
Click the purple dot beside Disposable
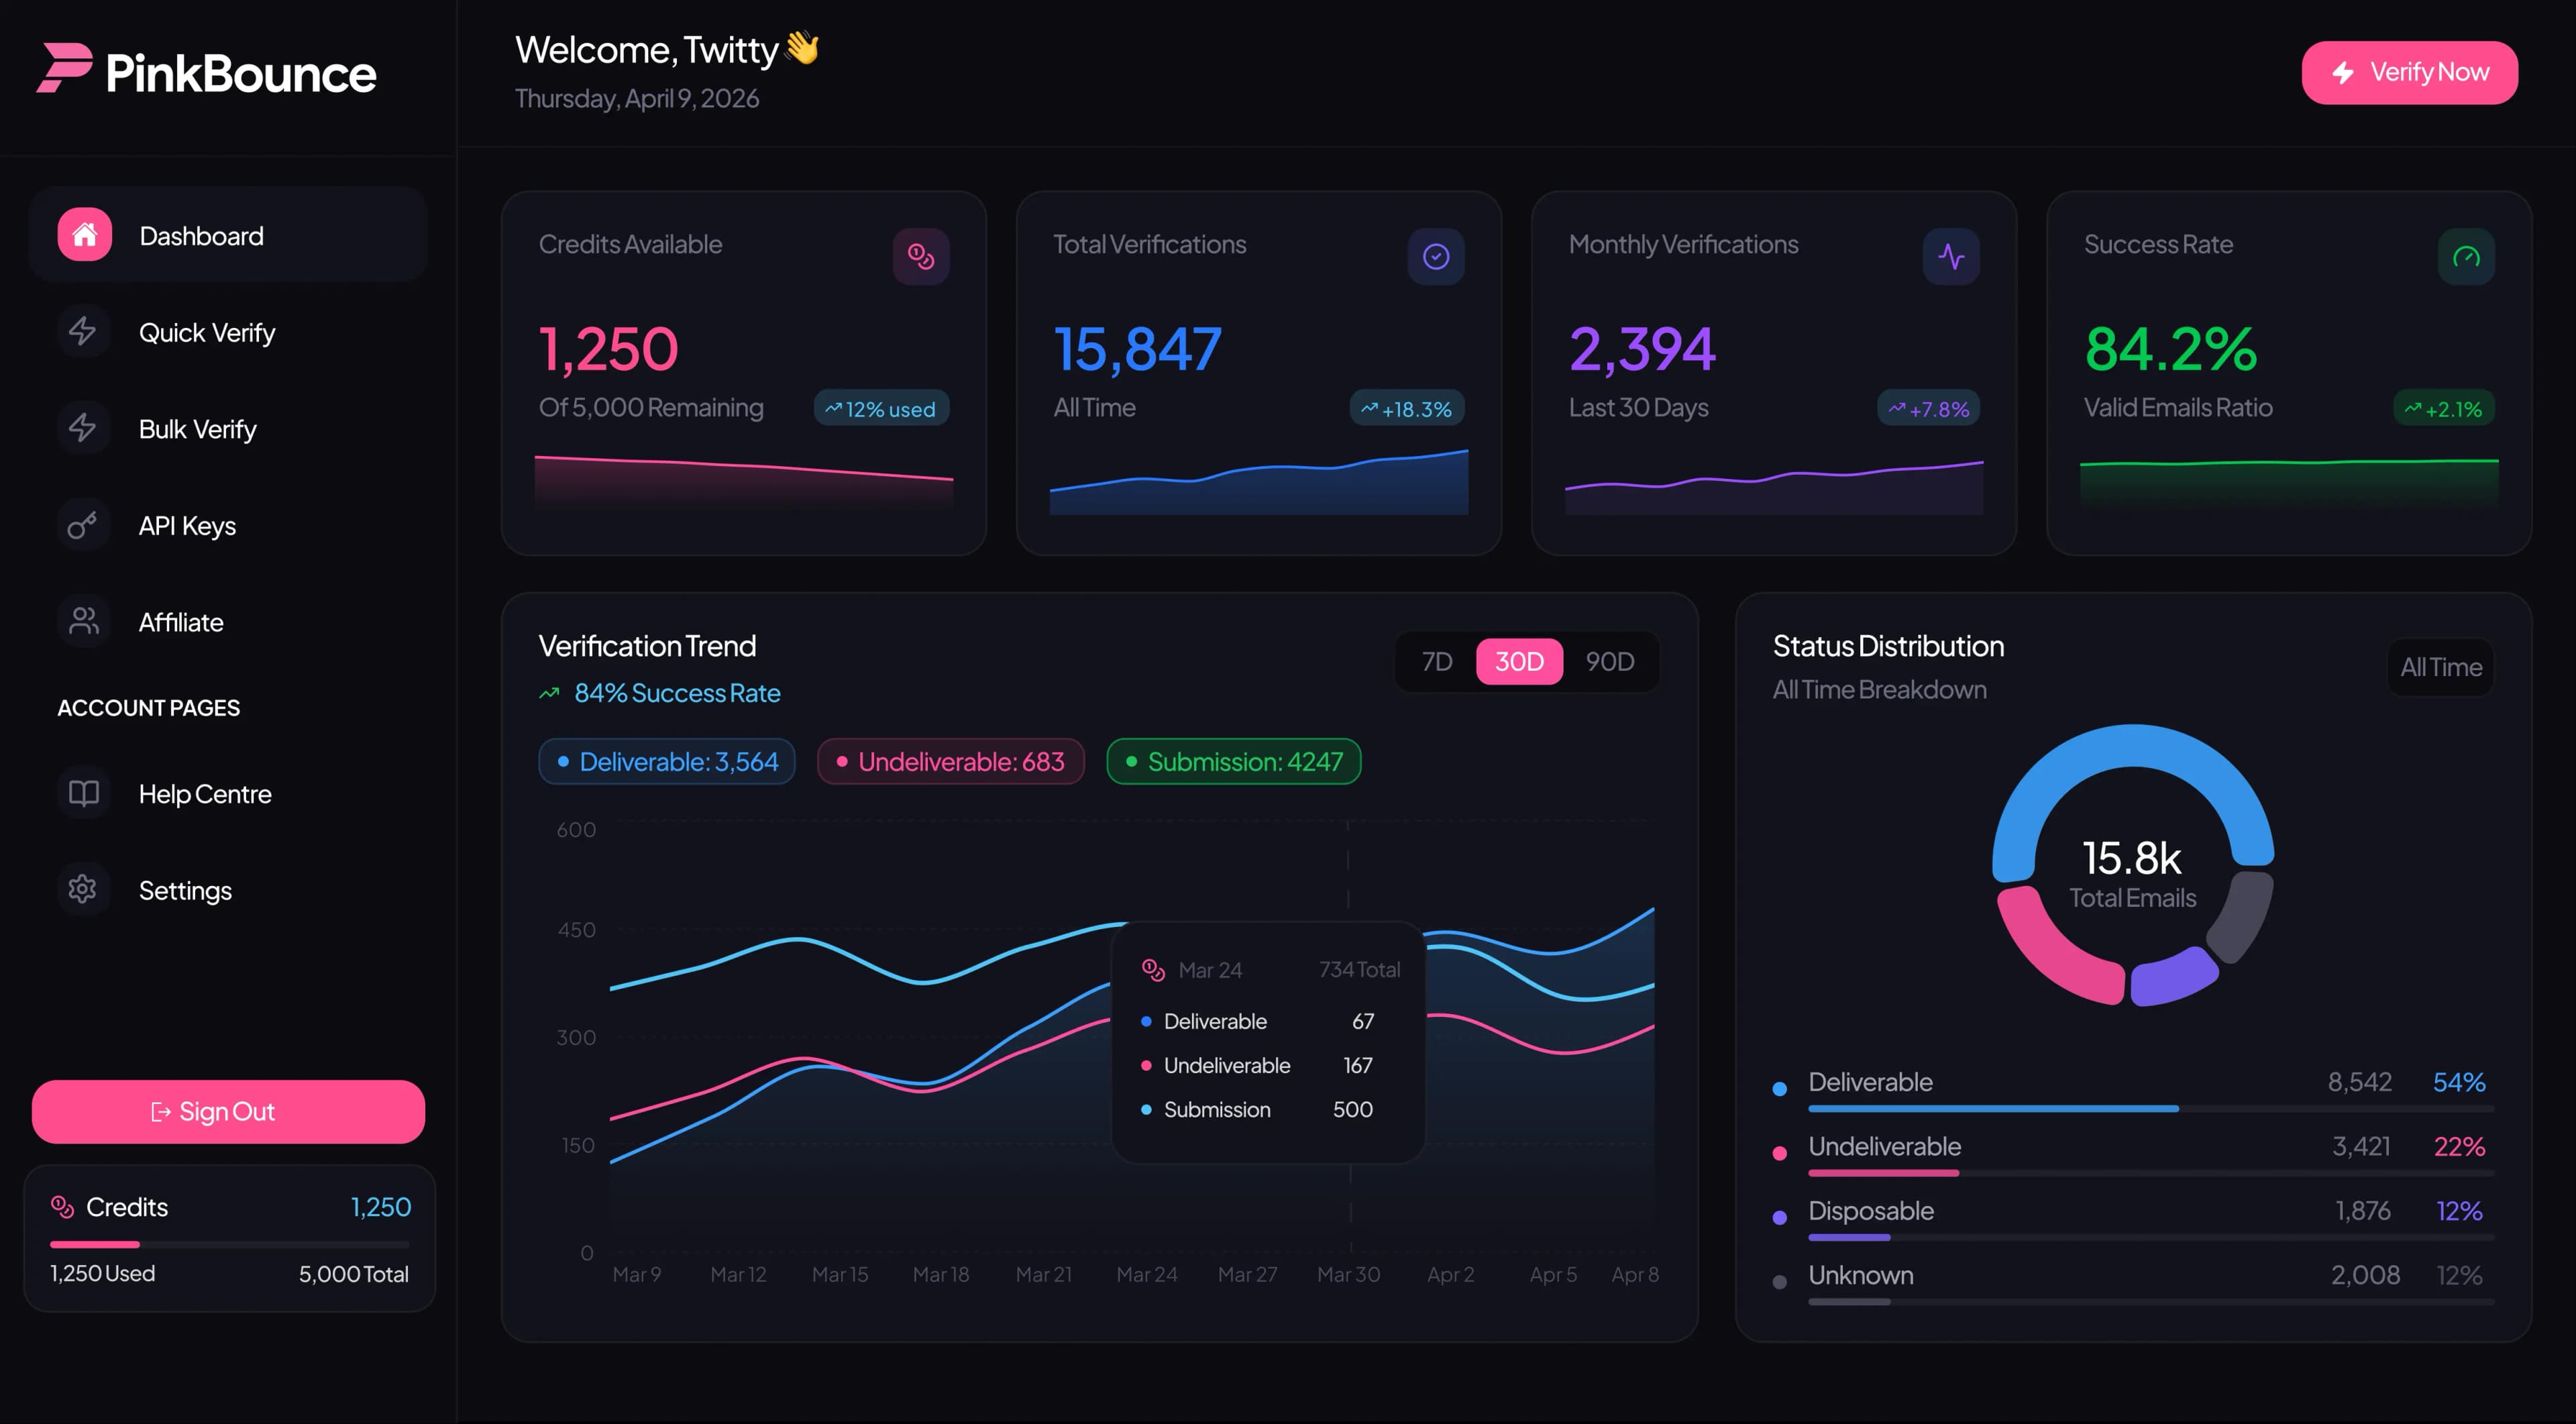(1780, 1217)
